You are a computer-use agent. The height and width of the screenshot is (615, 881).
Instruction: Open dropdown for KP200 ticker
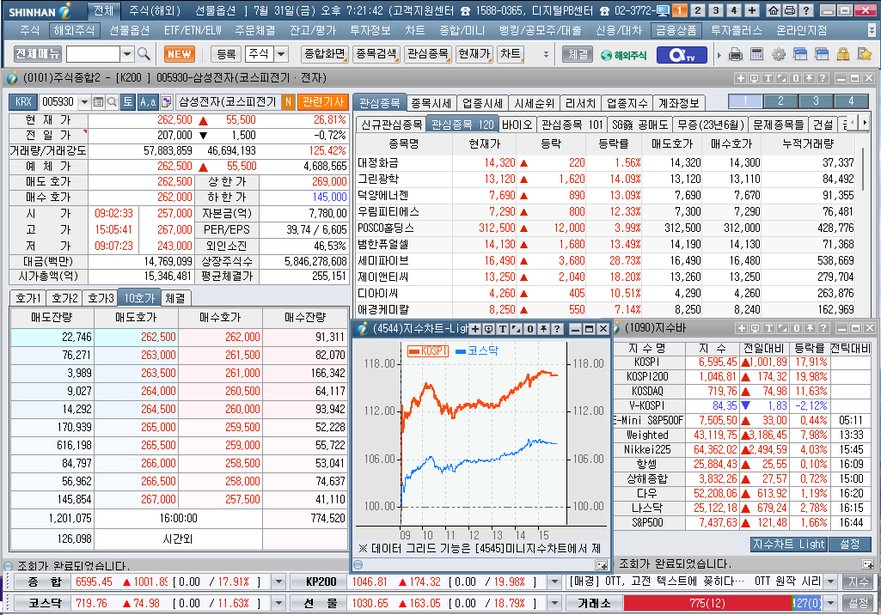click(x=554, y=582)
